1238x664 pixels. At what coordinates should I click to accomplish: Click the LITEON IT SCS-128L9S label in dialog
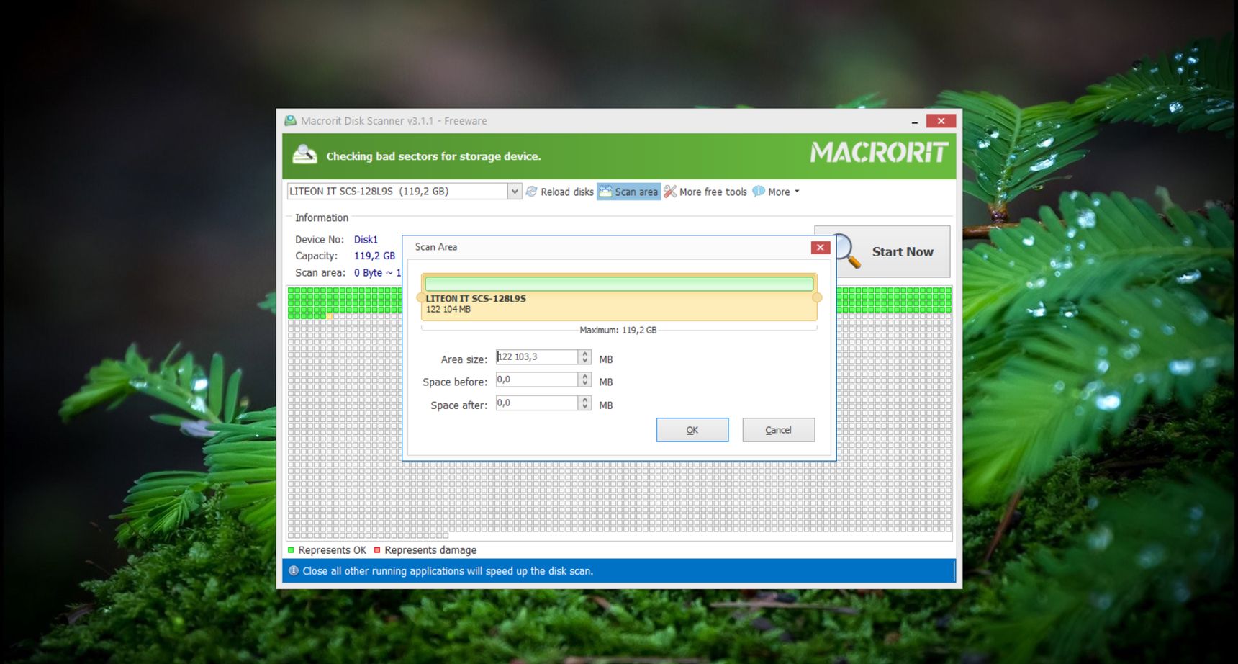coord(476,298)
